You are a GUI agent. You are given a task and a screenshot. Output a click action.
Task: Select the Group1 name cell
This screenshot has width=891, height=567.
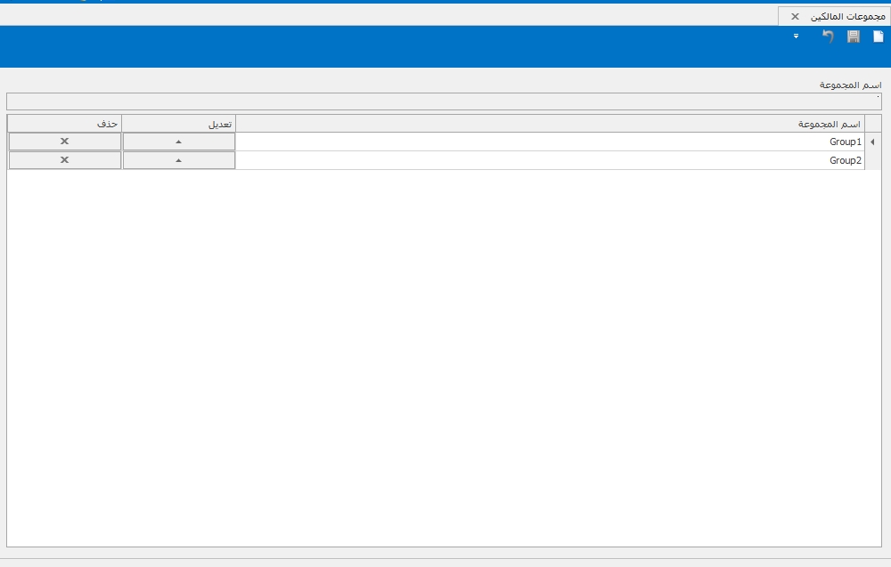pos(550,142)
